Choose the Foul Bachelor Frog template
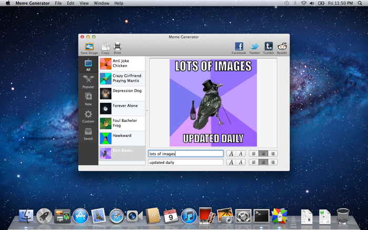 click(122, 123)
